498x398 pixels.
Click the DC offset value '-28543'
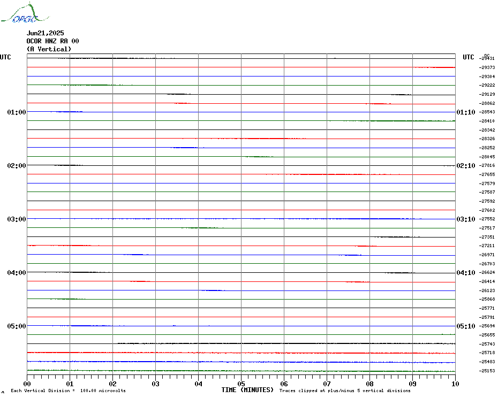(487, 112)
